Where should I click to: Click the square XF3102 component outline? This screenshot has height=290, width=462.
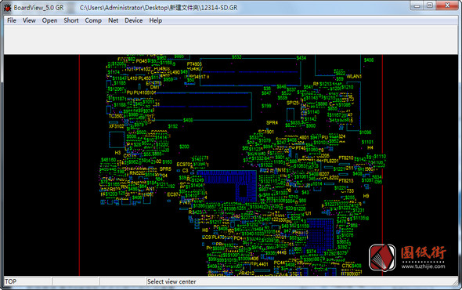[x=117, y=140]
